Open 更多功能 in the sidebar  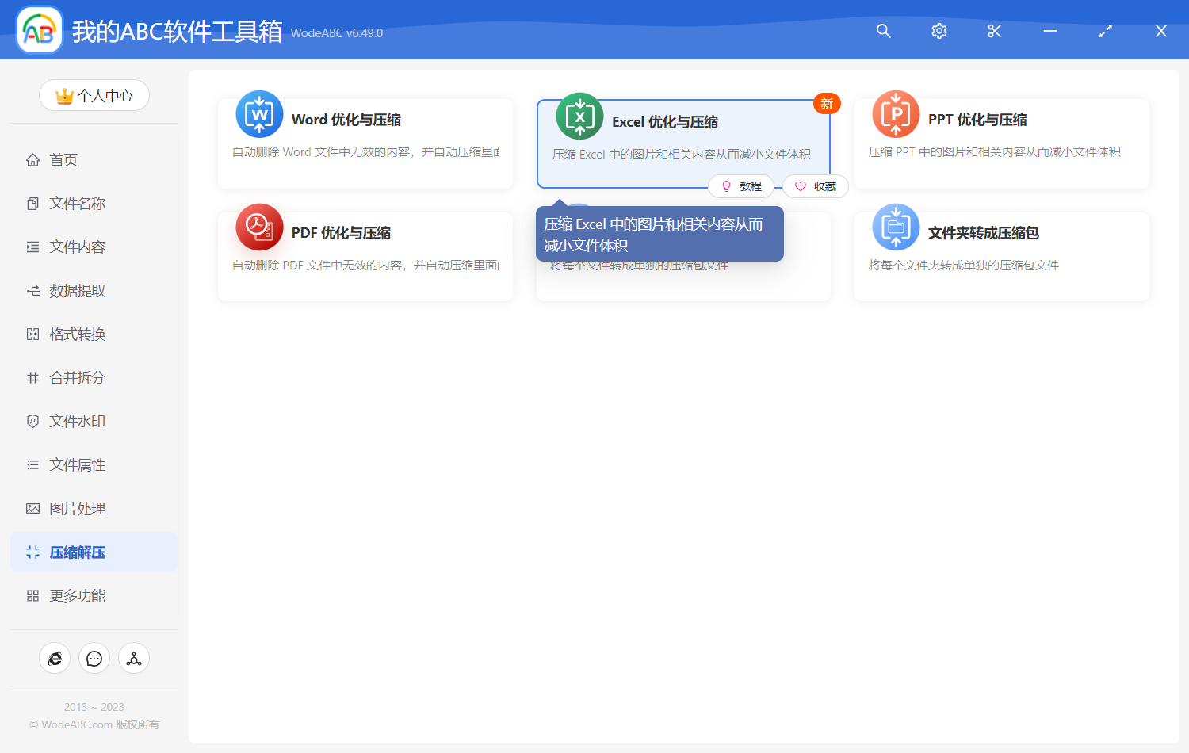[x=94, y=596]
